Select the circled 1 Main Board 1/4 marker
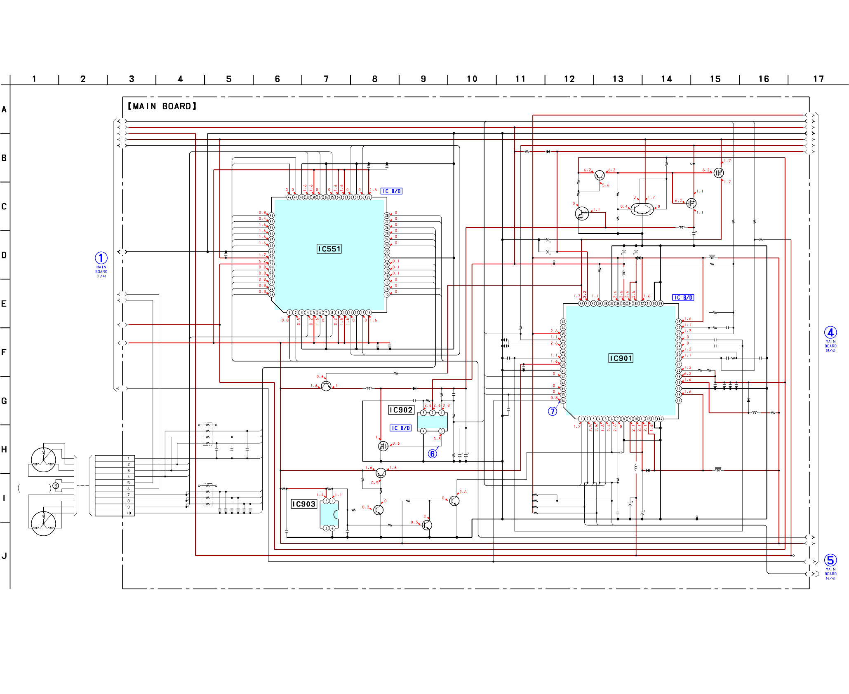 point(101,258)
